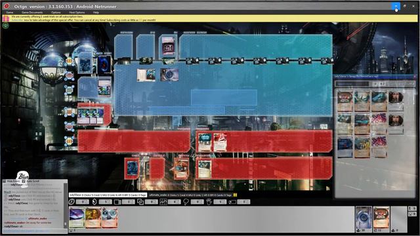Click the blue card in bottom-left red slot
Viewport: 420px width, 236px height.
click(x=133, y=168)
